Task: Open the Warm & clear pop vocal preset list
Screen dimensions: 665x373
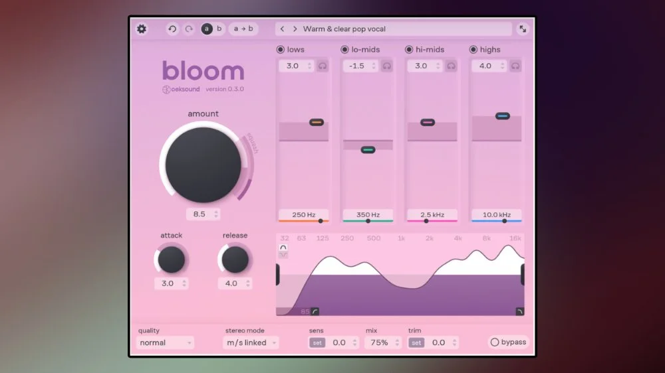Action: [x=394, y=29]
